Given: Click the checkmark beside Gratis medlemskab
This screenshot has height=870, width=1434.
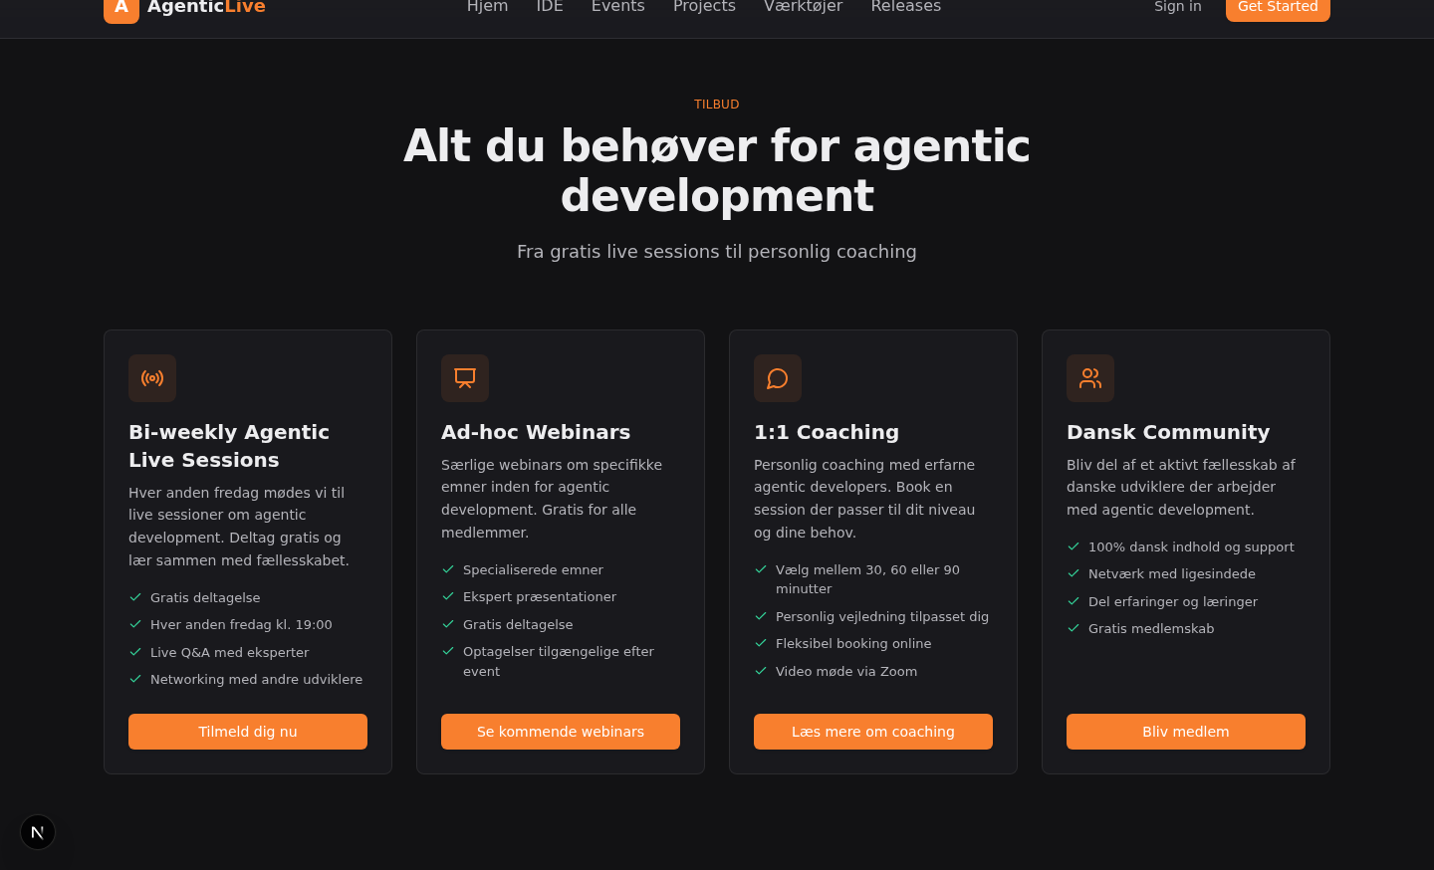Looking at the screenshot, I should [x=1074, y=628].
